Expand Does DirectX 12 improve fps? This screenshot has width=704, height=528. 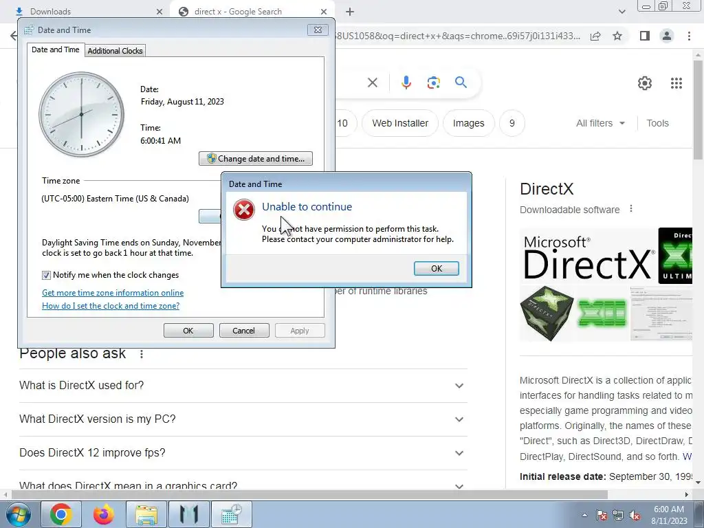[x=243, y=453]
